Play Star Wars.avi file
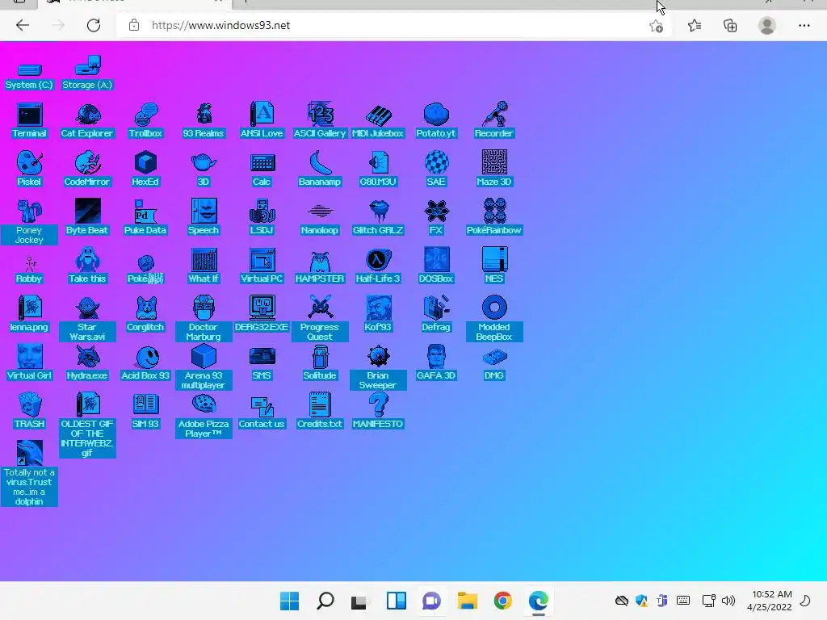This screenshot has width=827, height=620. tap(87, 319)
